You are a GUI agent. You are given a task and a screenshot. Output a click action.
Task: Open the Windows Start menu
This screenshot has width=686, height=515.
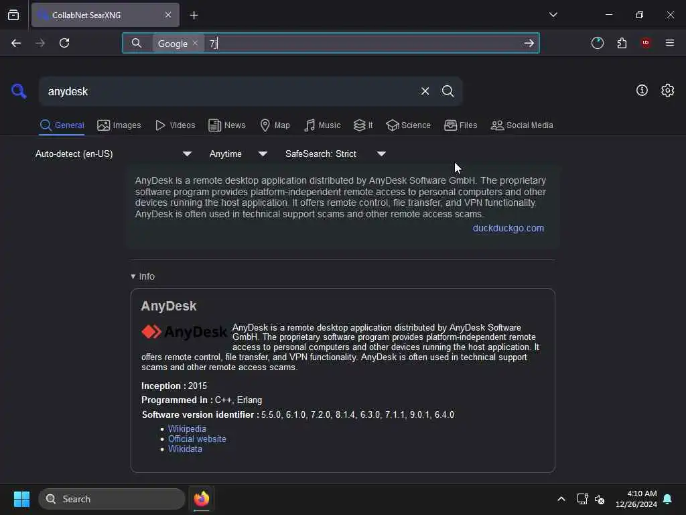(x=21, y=499)
